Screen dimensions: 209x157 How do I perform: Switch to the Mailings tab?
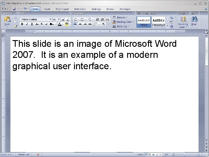pyautogui.click(x=96, y=9)
